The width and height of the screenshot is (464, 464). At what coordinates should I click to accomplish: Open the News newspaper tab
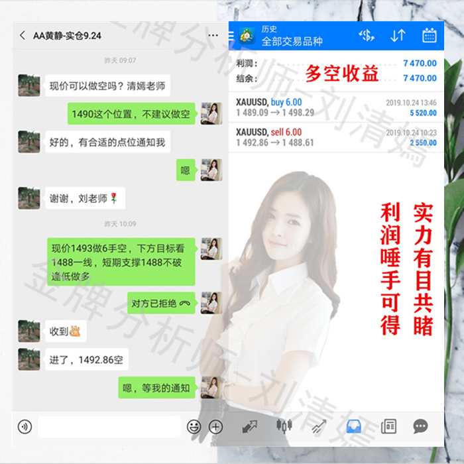pos(388,426)
